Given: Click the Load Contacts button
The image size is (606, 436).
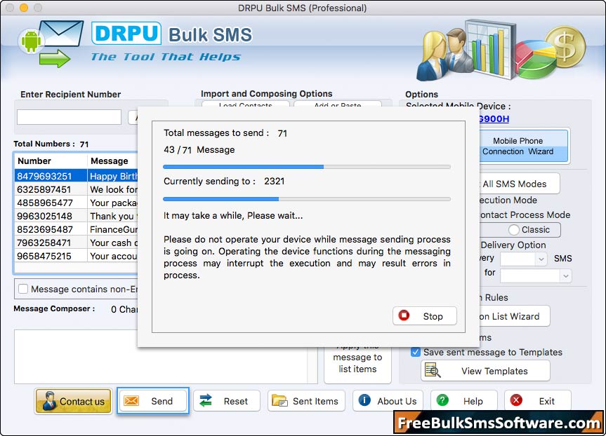Looking at the screenshot, I should pyautogui.click(x=245, y=104).
